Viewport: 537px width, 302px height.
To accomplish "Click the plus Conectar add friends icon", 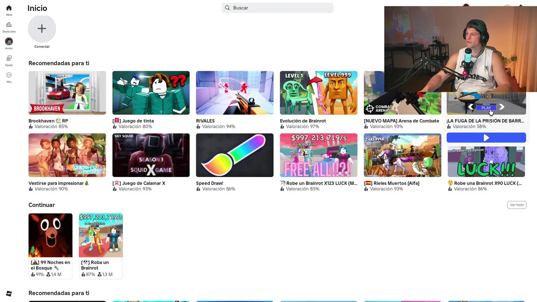I will 42,29.
